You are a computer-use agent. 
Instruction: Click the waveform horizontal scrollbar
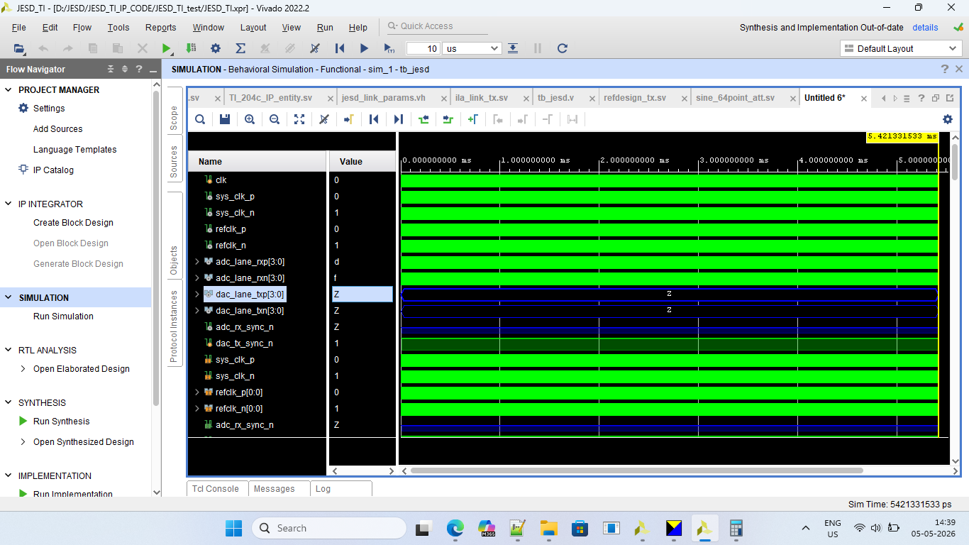pyautogui.click(x=636, y=470)
